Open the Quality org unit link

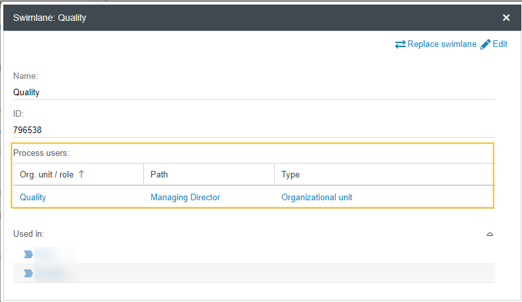[33, 197]
